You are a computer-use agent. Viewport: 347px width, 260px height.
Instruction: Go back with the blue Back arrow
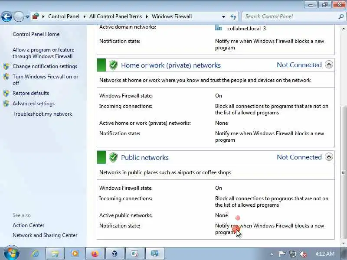tap(7, 16)
